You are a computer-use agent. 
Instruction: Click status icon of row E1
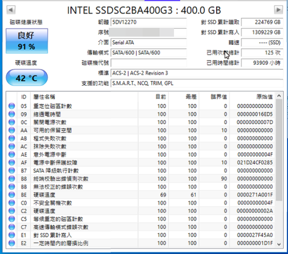point(12,235)
